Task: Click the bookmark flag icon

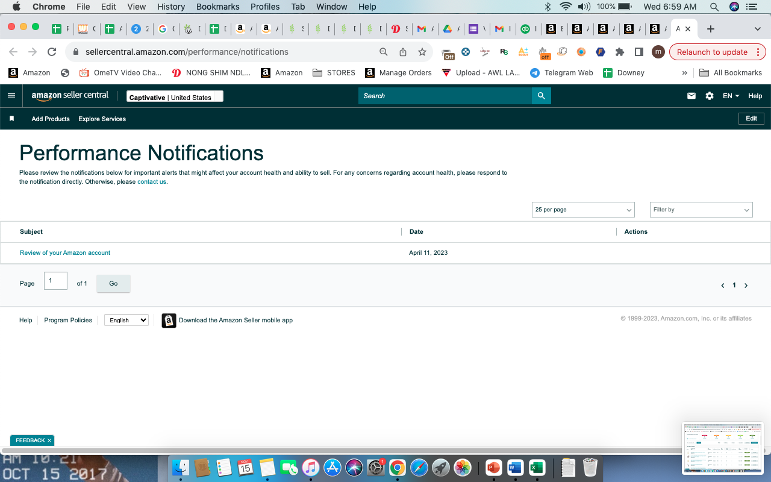Action: coord(11,119)
